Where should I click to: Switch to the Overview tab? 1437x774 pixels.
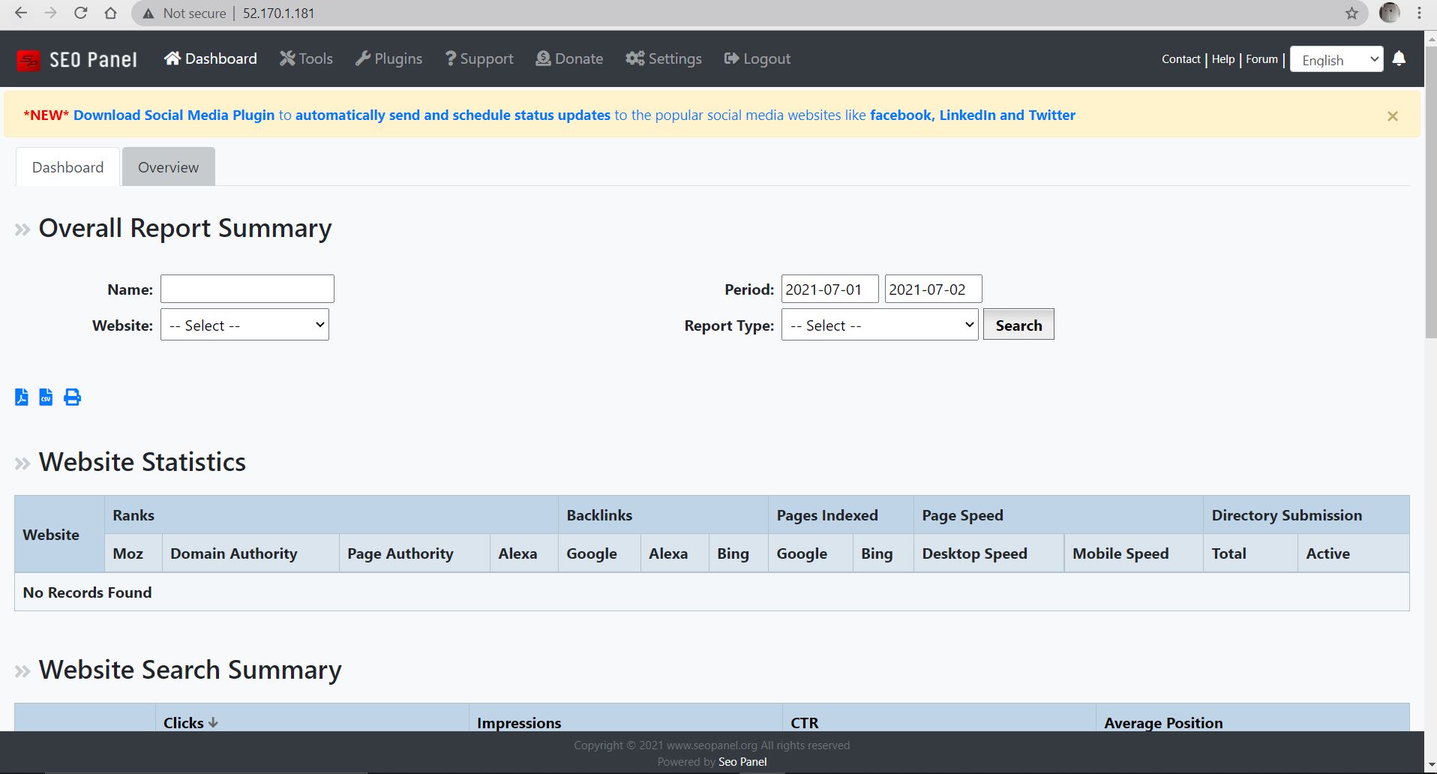click(168, 167)
